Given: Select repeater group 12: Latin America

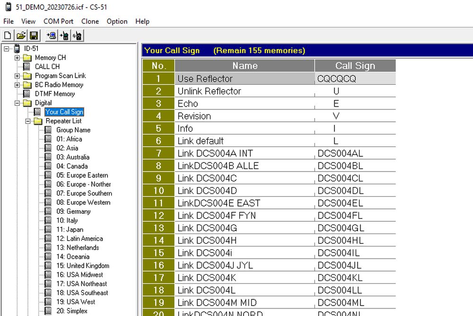Looking at the screenshot, I should [79, 239].
